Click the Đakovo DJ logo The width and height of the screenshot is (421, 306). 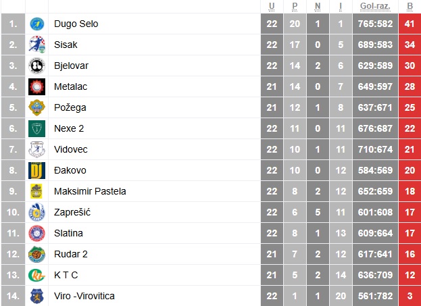pos(36,170)
